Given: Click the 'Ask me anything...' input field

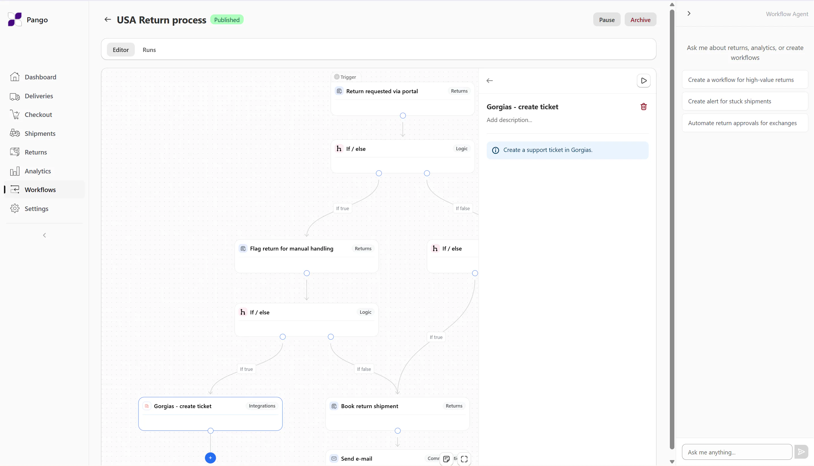Looking at the screenshot, I should click(x=737, y=452).
